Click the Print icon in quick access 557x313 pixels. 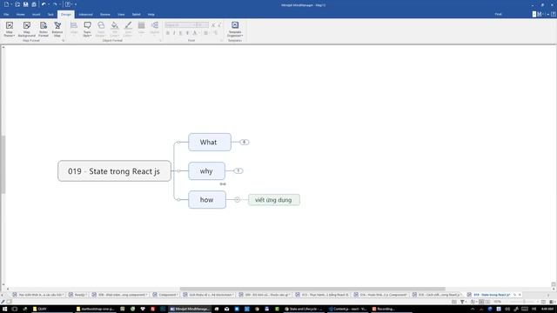[x=34, y=4]
